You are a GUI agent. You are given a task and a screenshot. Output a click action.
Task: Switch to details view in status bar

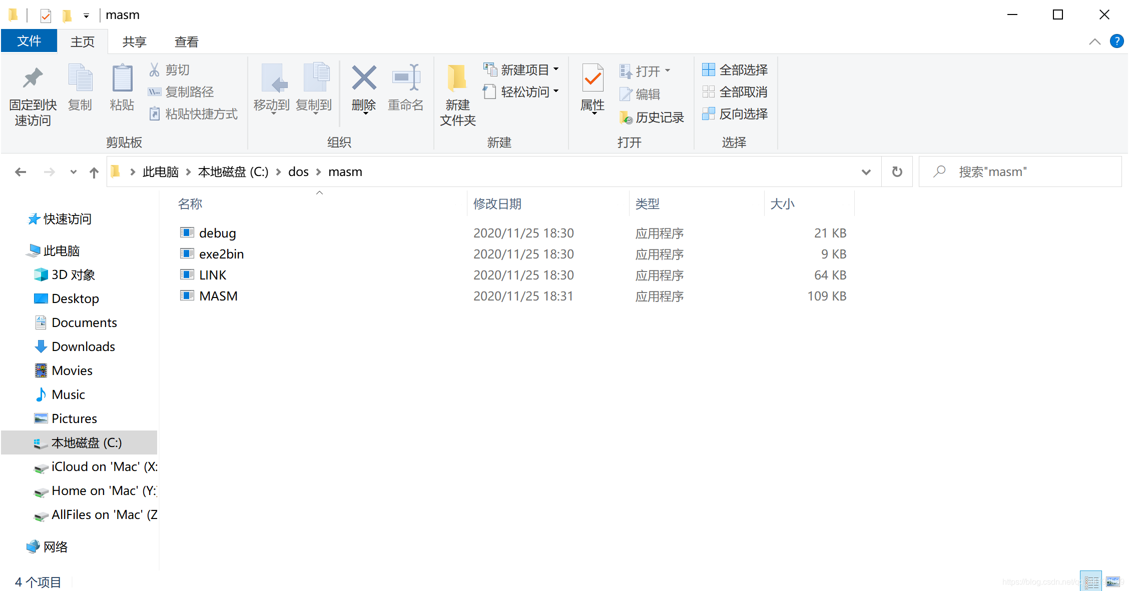coord(1090,580)
